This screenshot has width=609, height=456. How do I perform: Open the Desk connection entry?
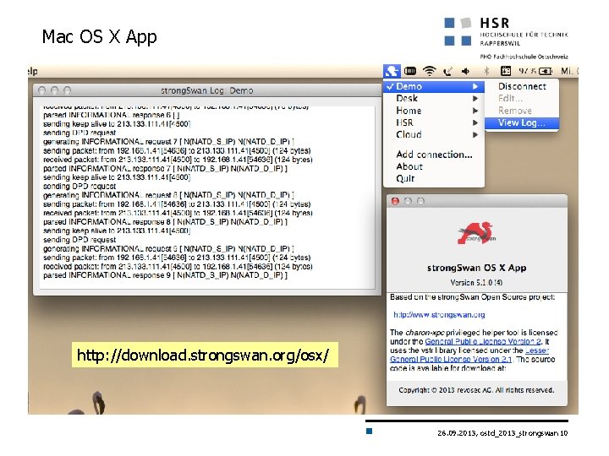(433, 99)
